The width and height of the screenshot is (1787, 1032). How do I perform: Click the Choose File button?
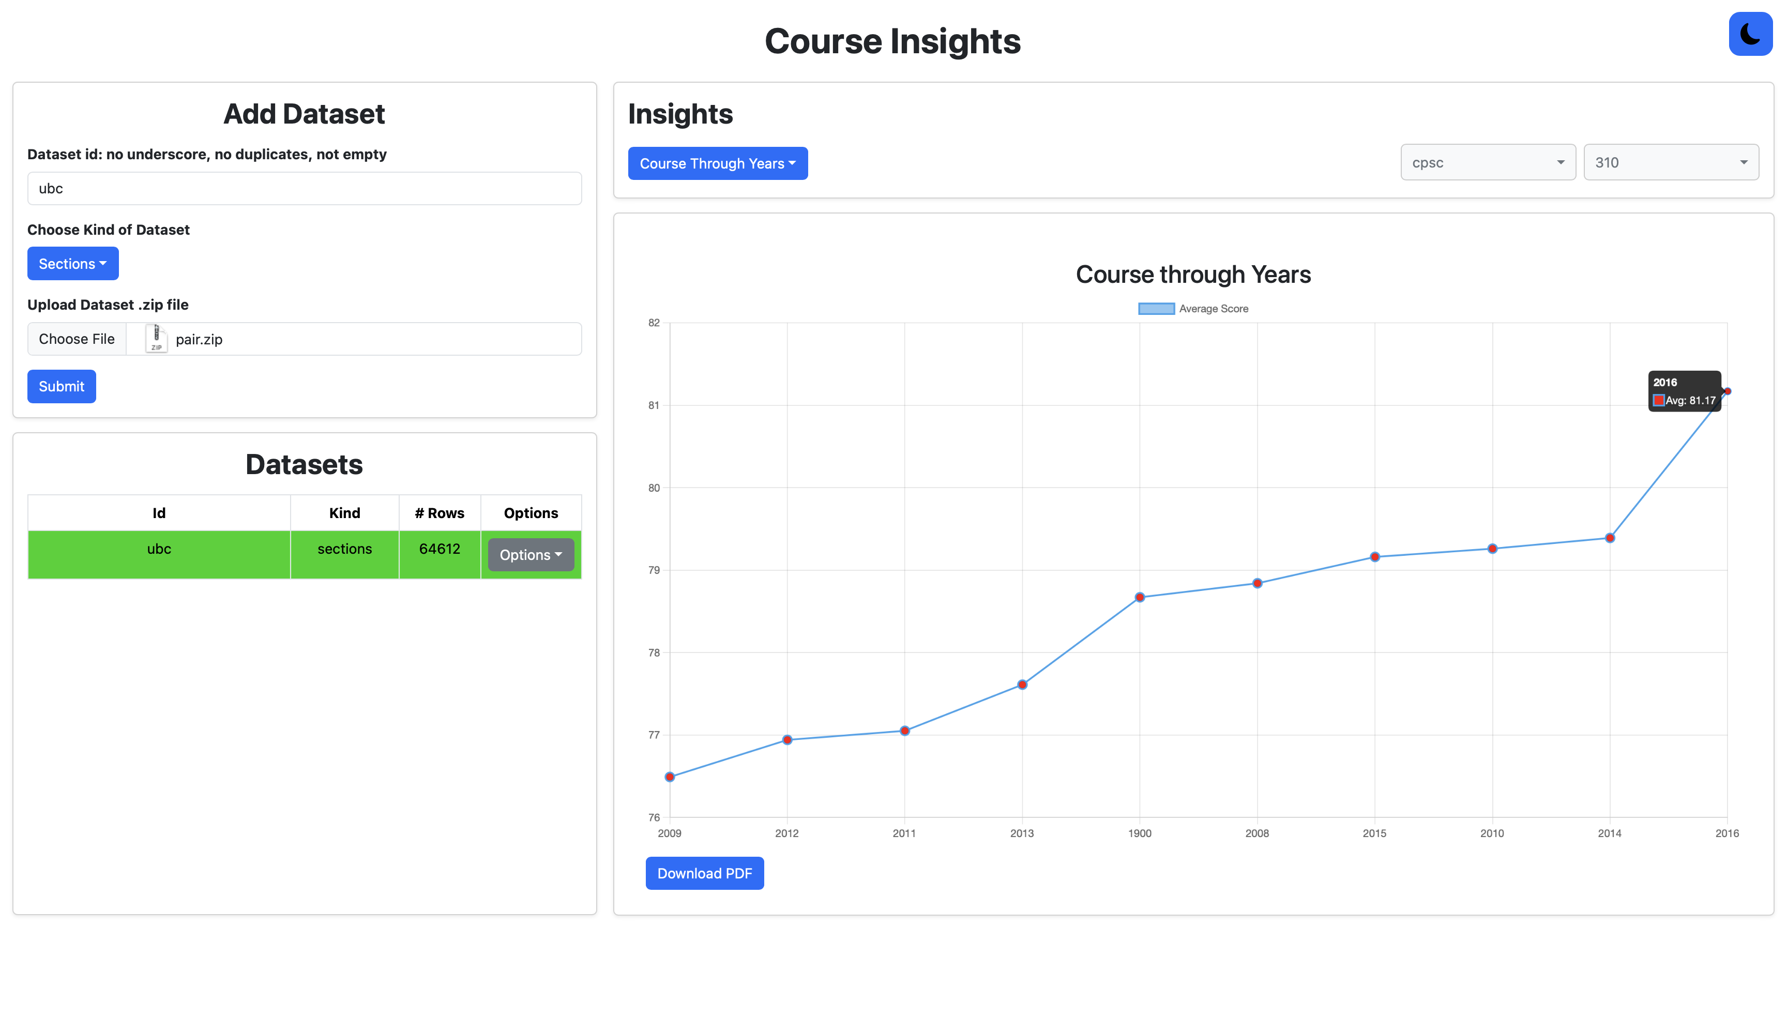77,339
